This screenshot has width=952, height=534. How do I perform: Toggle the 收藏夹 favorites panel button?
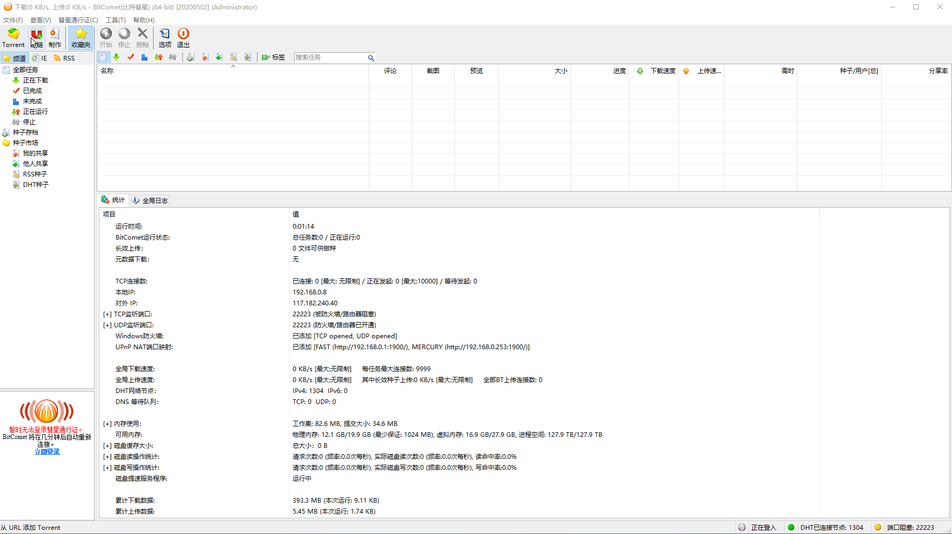point(81,38)
